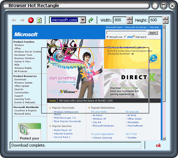
Task: Open the Office Online link
Action: (x=134, y=119)
